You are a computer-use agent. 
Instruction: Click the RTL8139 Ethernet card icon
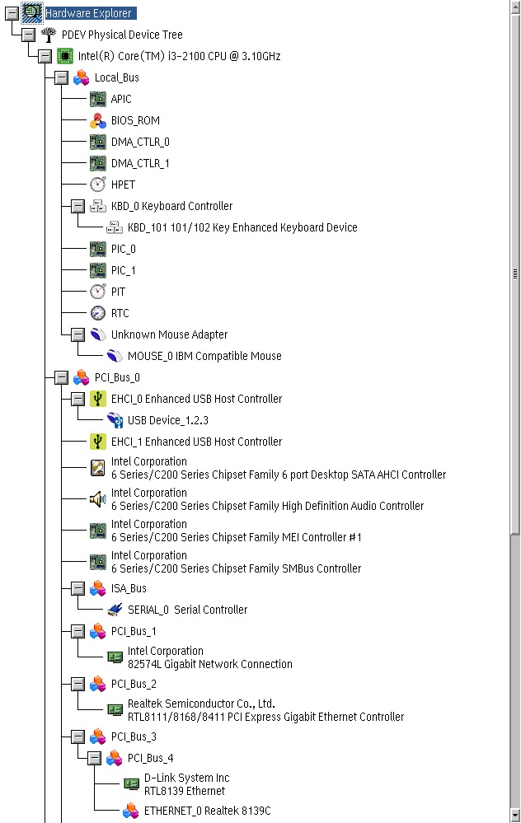point(131,784)
